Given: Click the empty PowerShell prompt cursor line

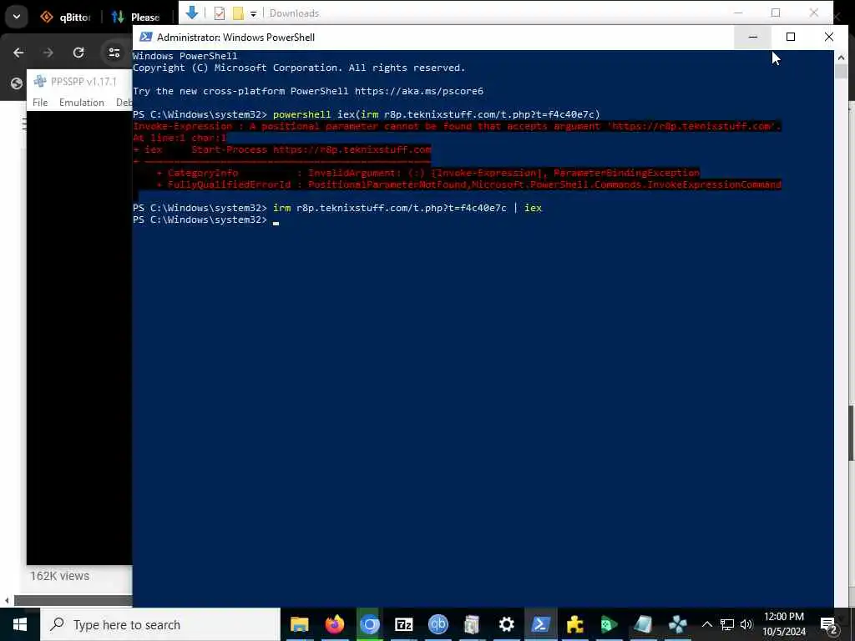Looking at the screenshot, I should pyautogui.click(x=205, y=220).
